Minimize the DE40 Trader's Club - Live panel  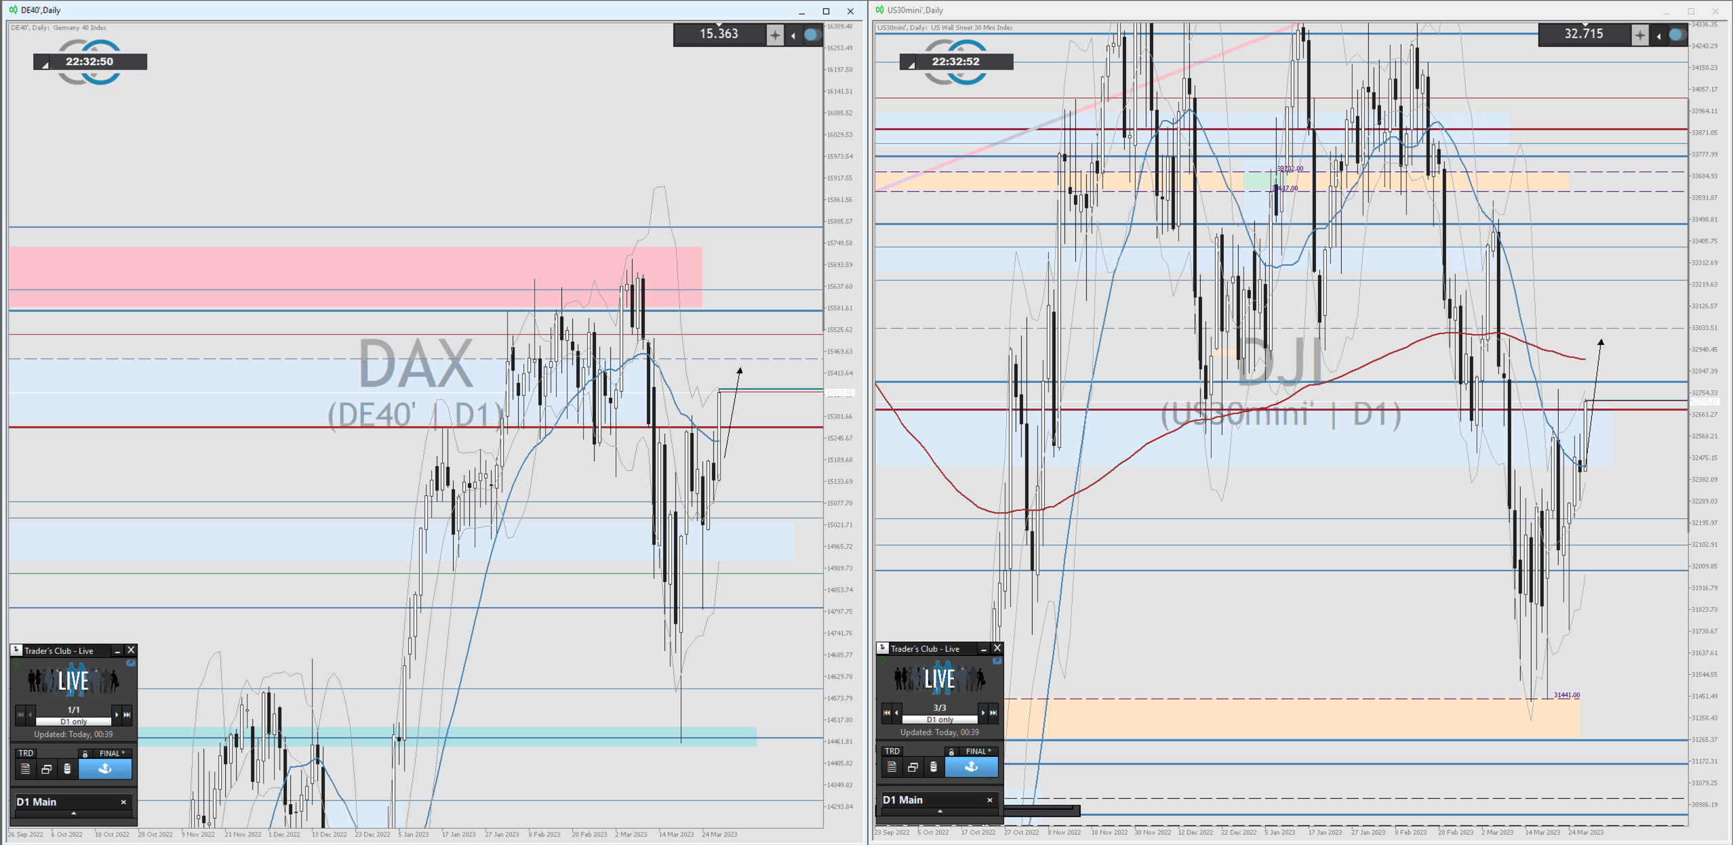(x=117, y=651)
